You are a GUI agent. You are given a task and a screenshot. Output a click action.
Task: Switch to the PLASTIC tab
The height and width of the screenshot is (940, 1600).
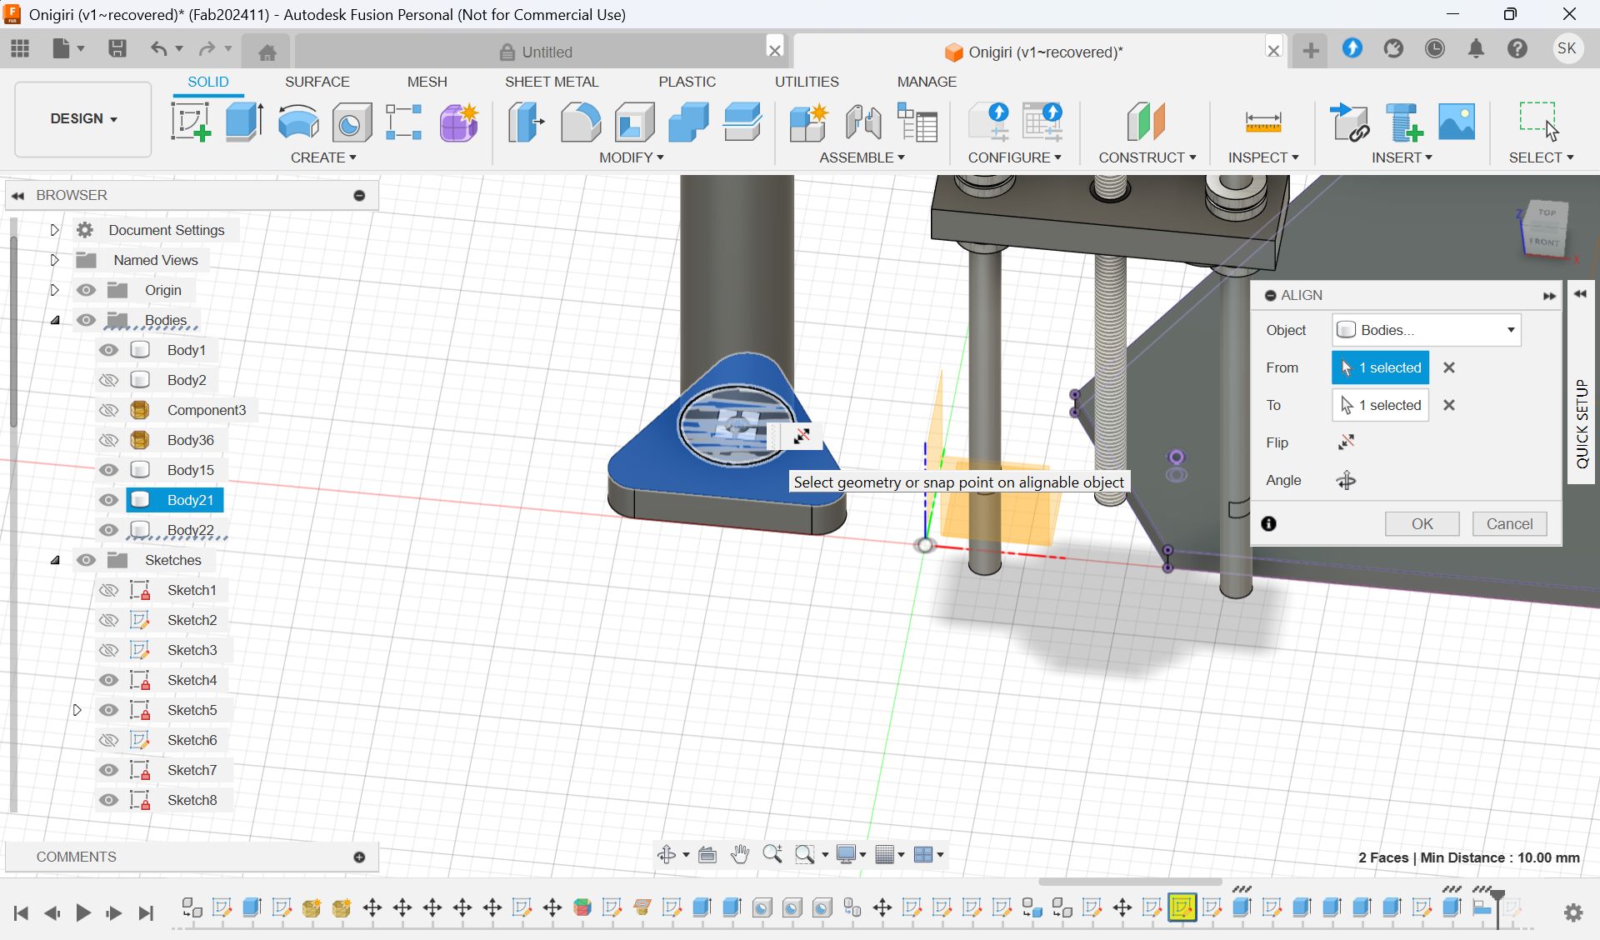tap(687, 82)
